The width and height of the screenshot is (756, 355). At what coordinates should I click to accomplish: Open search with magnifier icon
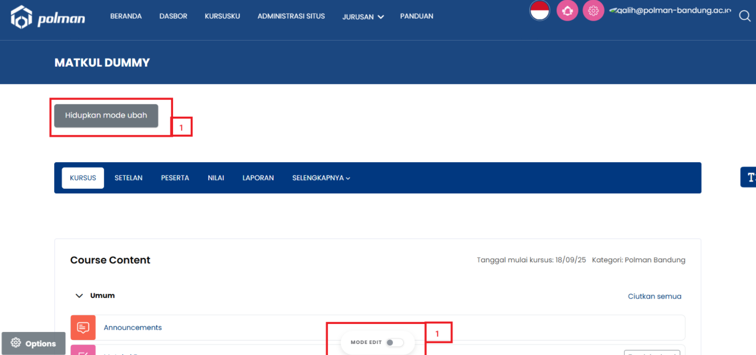tap(744, 16)
